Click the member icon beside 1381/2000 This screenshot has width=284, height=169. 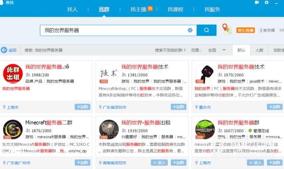pos(124,75)
